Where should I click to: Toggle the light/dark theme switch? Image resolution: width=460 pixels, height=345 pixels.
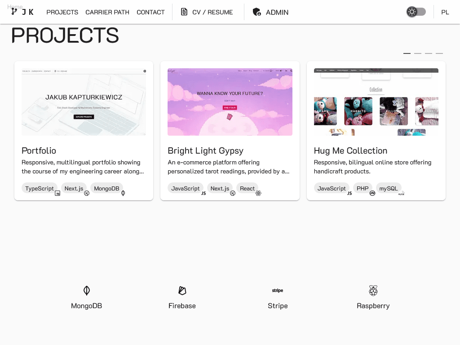click(x=416, y=12)
